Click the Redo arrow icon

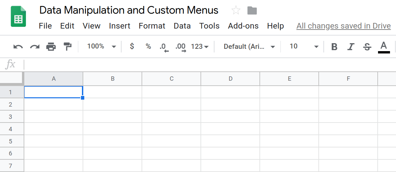(x=35, y=47)
